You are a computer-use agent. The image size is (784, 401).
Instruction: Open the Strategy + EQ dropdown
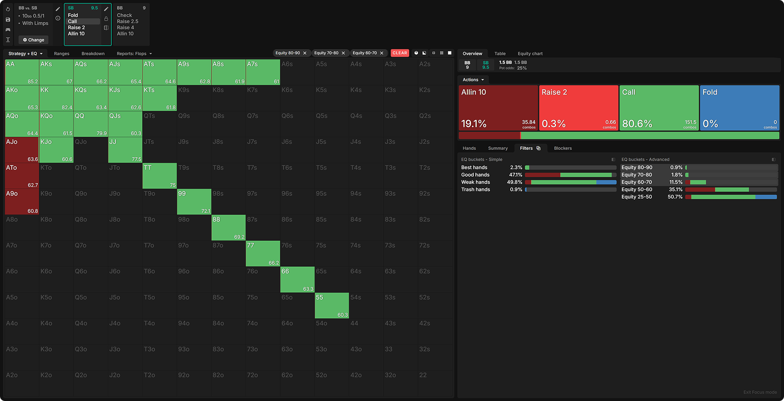(x=25, y=54)
